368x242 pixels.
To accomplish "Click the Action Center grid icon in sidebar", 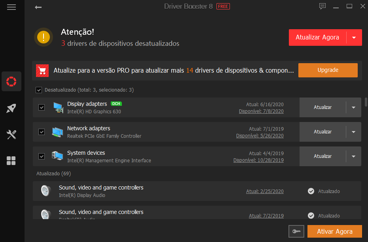I will click(11, 161).
